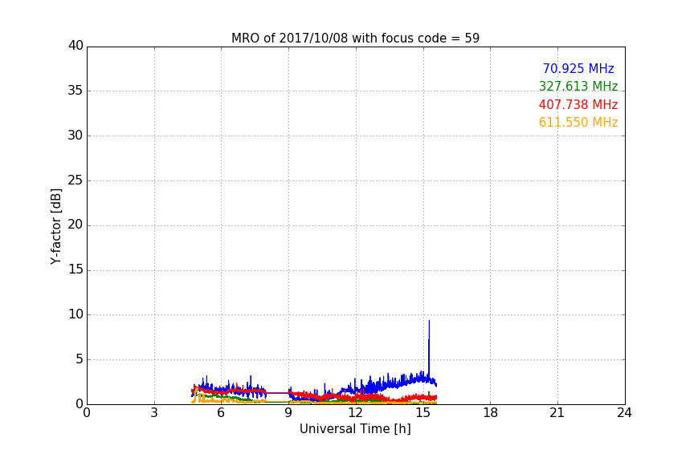Screen dimensions: 694x462
Task: Click the blue spike peak near 15 h
Action: click(x=429, y=322)
